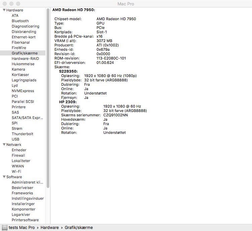Viewport: 252px width, 231px height.
Task: Select SPI in sidebar
Action: [x=14, y=123]
